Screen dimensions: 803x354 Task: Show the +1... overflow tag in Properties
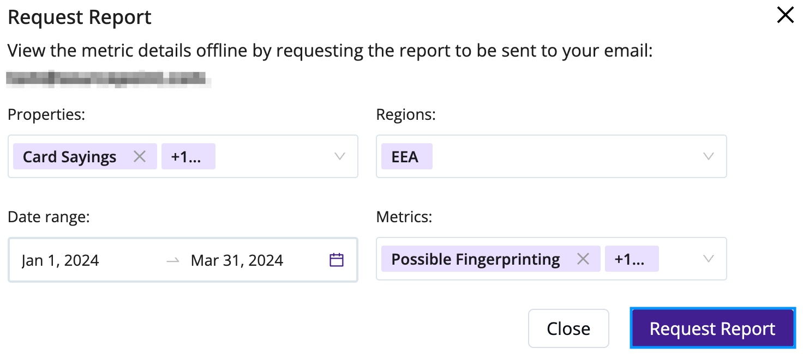tap(188, 157)
